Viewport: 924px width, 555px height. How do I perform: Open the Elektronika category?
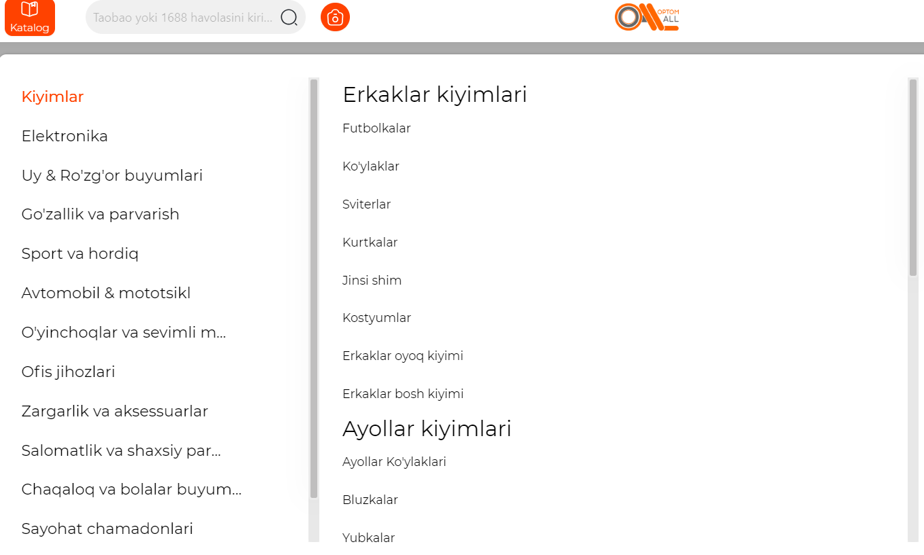pos(65,136)
